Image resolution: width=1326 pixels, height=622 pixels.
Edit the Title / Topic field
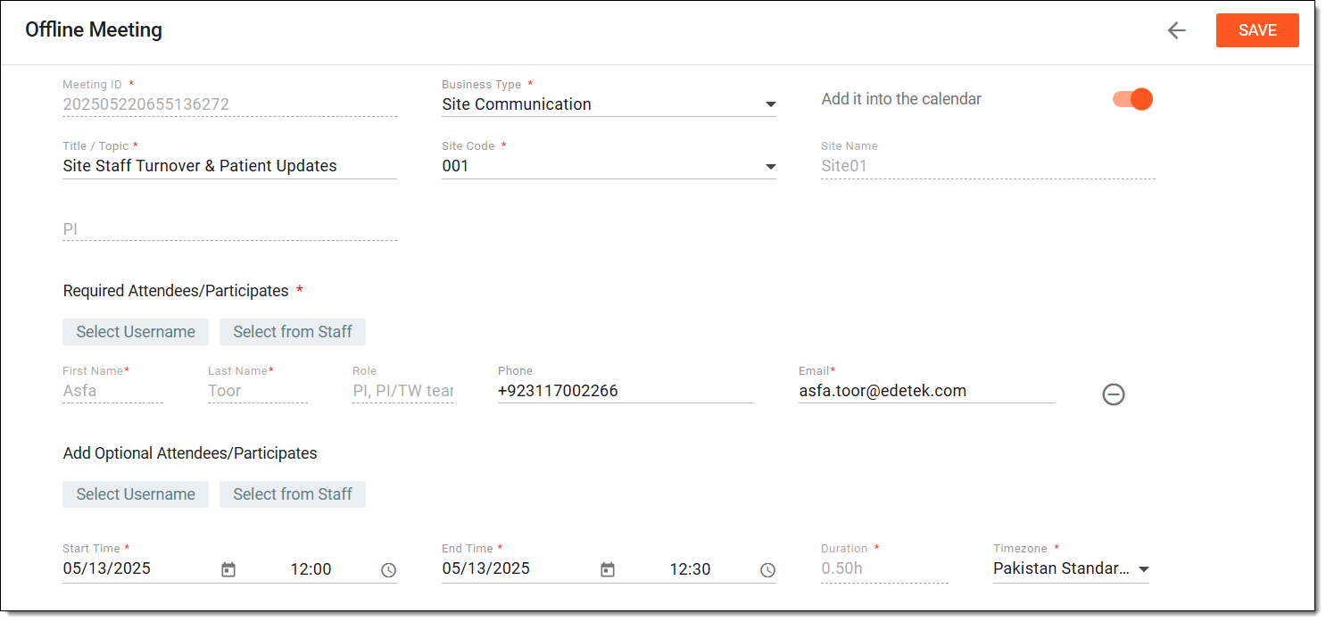229,166
